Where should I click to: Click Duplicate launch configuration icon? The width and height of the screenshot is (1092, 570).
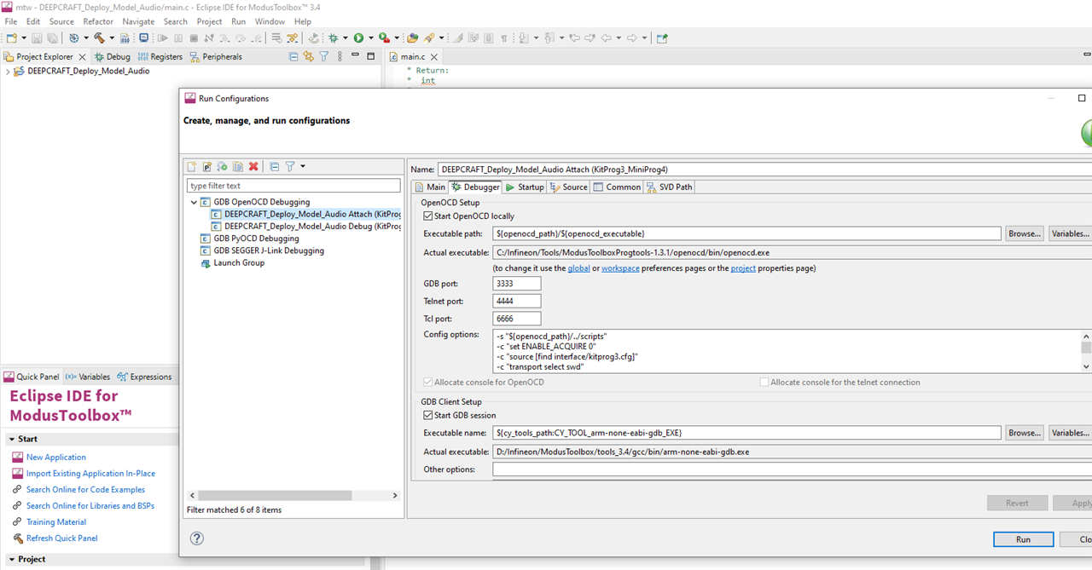(x=238, y=166)
